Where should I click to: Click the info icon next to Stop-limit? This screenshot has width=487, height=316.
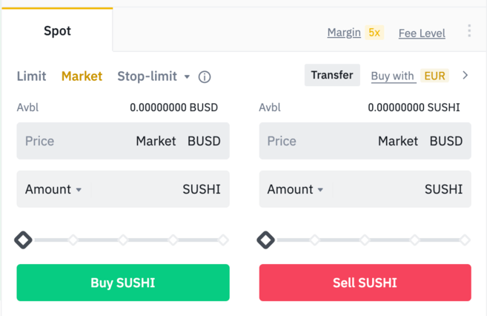pos(205,76)
